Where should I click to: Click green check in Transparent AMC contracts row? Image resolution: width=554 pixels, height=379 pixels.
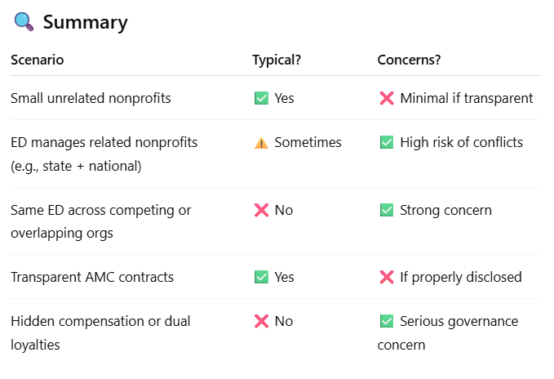tap(261, 277)
